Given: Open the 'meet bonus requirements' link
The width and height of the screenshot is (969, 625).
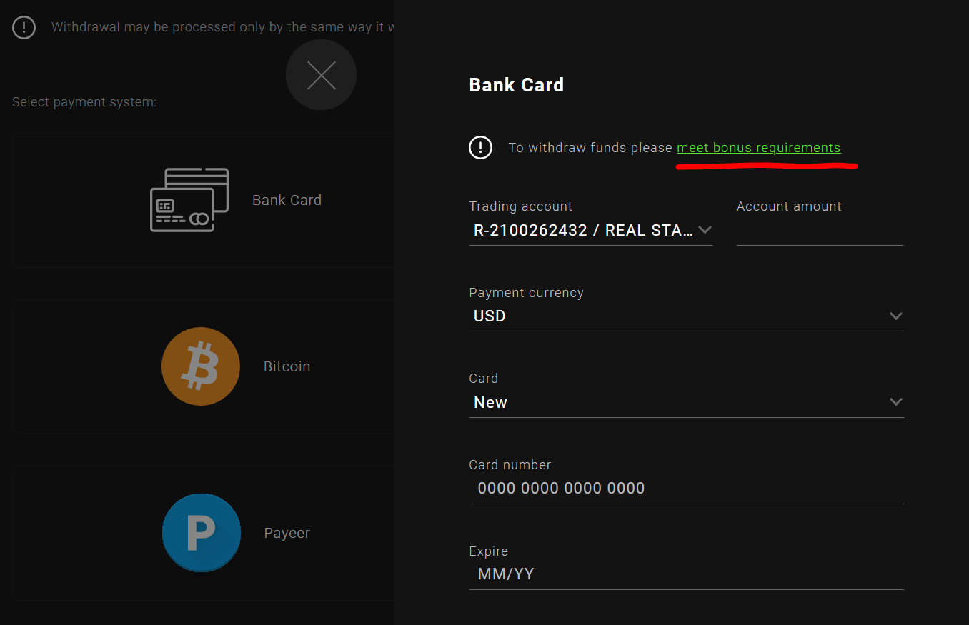Looking at the screenshot, I should 758,148.
